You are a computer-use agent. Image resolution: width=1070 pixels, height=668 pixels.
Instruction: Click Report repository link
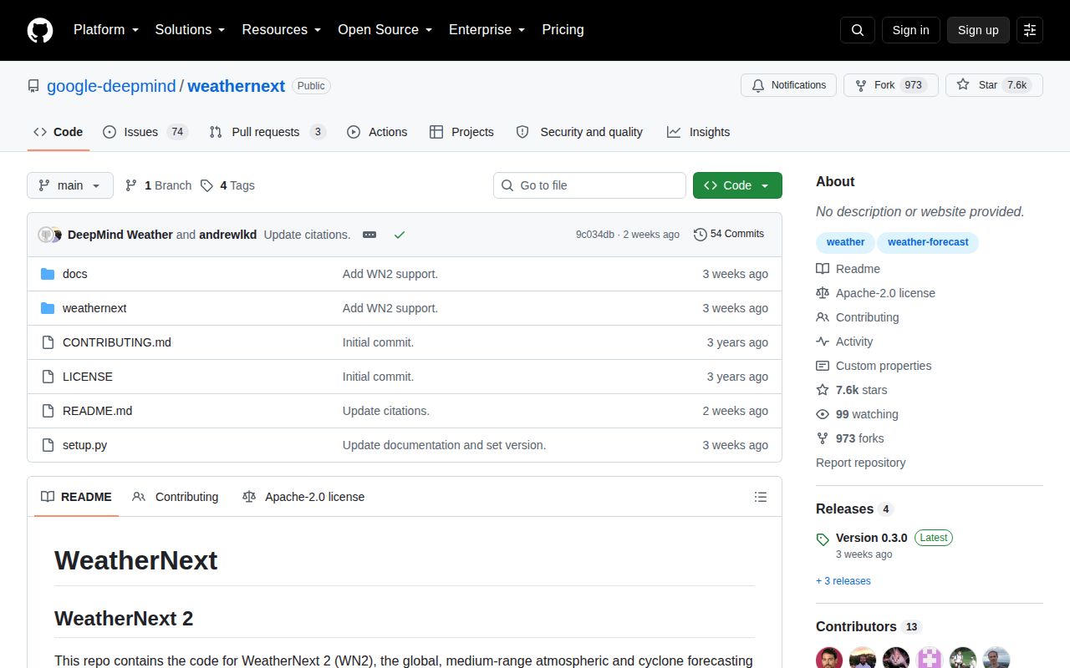click(861, 463)
